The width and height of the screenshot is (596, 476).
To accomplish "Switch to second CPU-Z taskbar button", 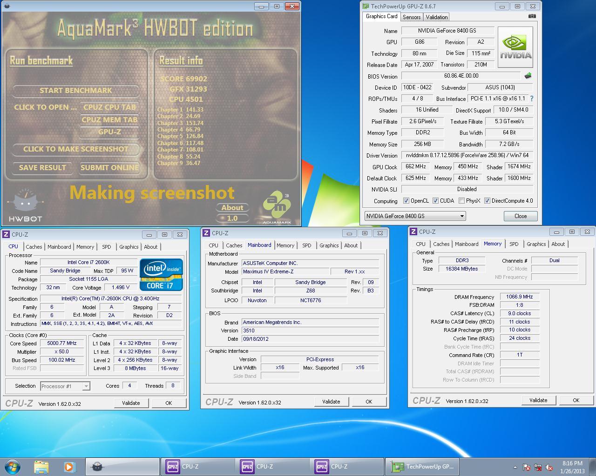I will point(272,467).
